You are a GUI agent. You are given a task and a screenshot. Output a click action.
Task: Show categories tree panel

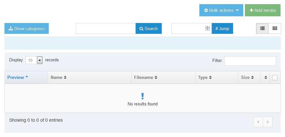26,28
